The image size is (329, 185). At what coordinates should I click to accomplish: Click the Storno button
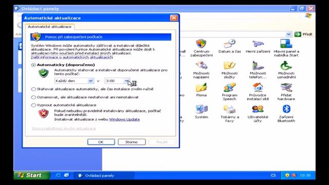tap(132, 142)
